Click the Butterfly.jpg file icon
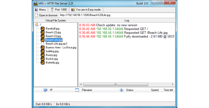Viewport: 209px width, 108px height. tap(43, 63)
